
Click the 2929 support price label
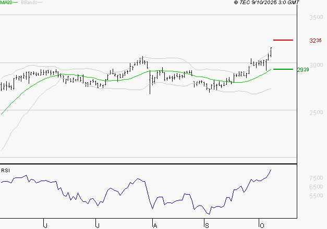pos(303,69)
